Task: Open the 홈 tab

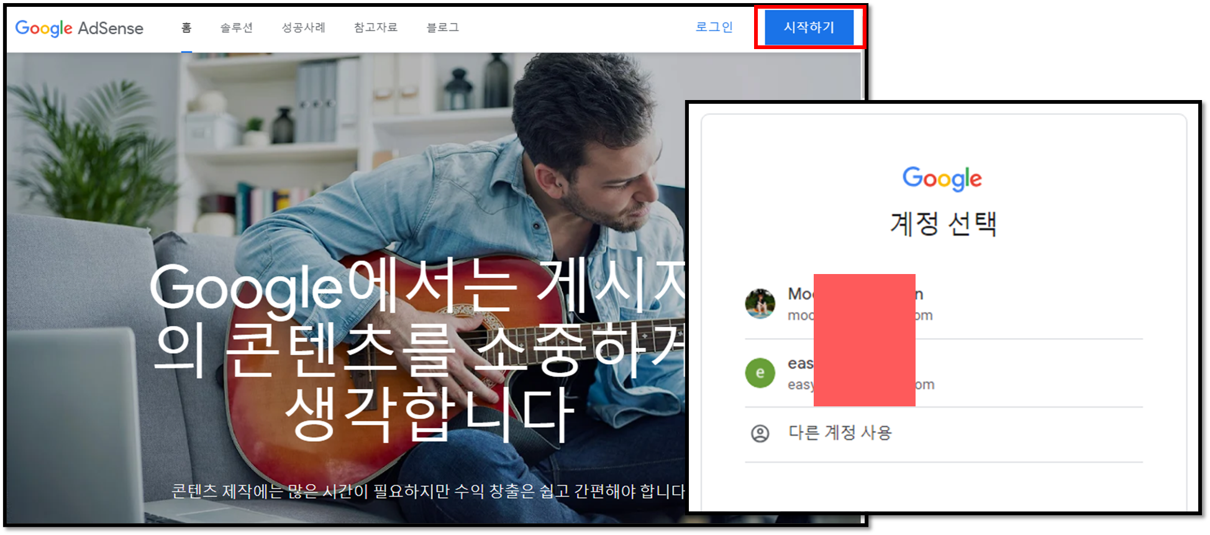Action: [186, 27]
